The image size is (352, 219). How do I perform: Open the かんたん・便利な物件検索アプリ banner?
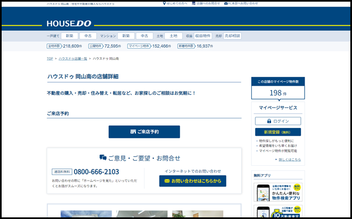[278, 192]
